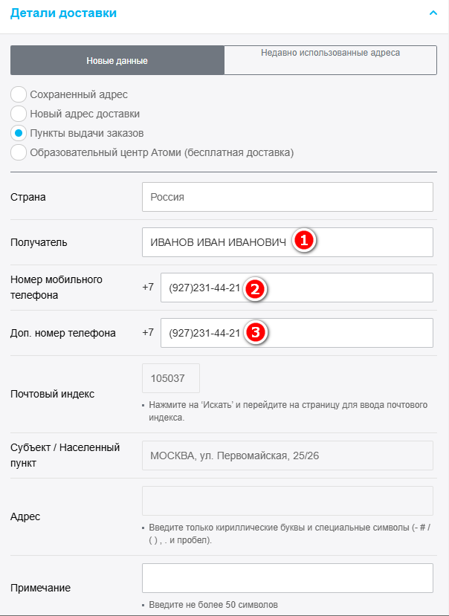This screenshot has height=616, width=449.
Task: Click the Примечание note input field
Action: (x=287, y=578)
